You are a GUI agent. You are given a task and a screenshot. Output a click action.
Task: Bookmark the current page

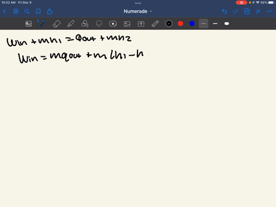pos(39,11)
